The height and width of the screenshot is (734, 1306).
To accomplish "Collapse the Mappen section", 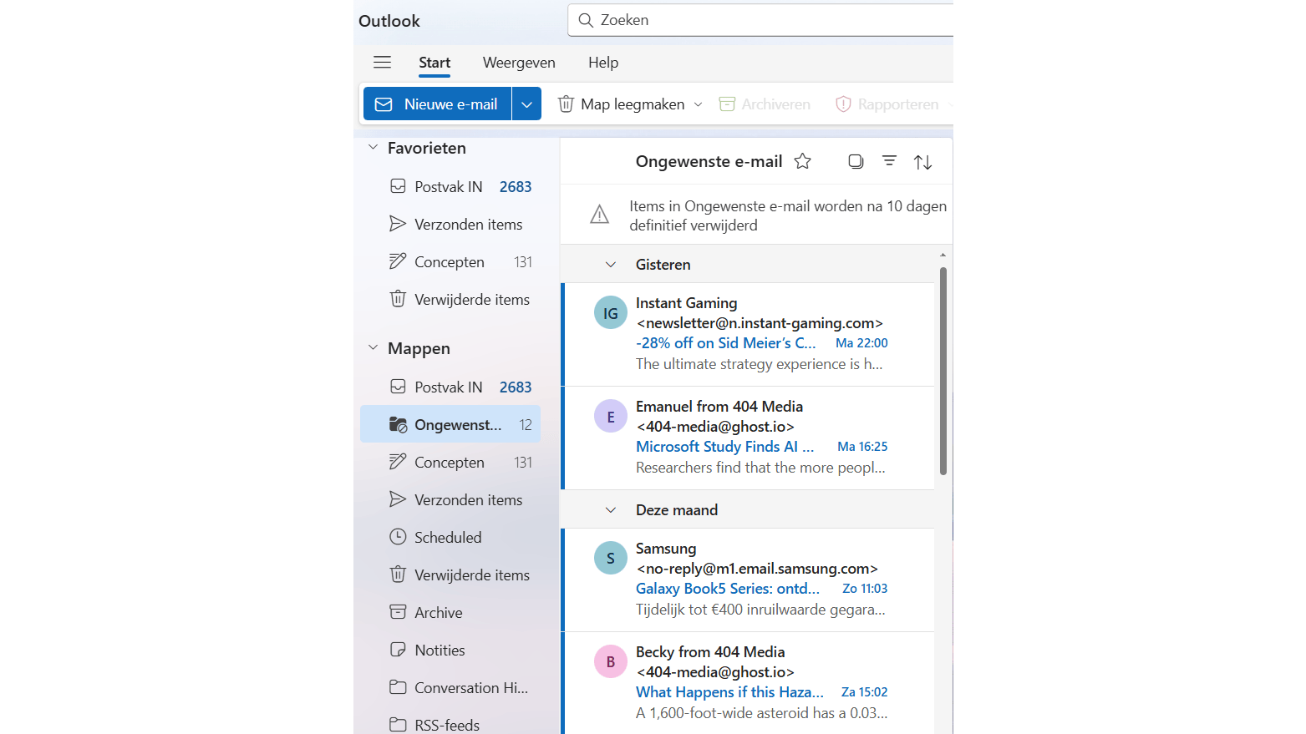I will pos(373,347).
